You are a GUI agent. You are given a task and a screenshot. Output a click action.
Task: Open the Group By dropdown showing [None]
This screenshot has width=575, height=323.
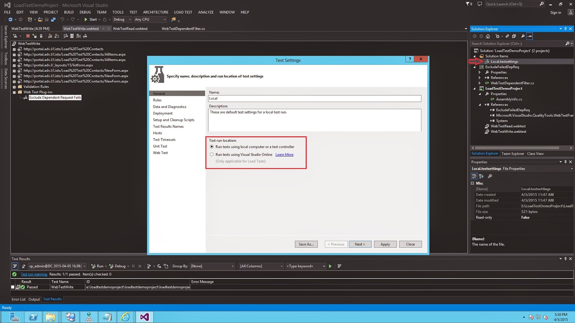[x=212, y=266]
